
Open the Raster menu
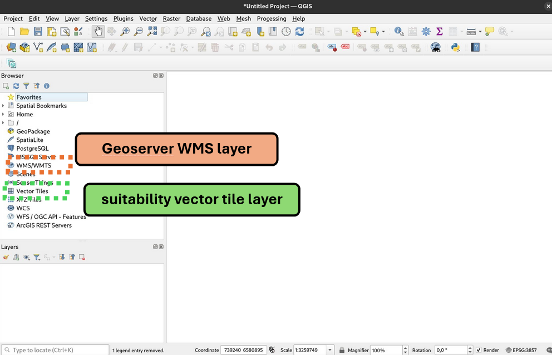[171, 19]
